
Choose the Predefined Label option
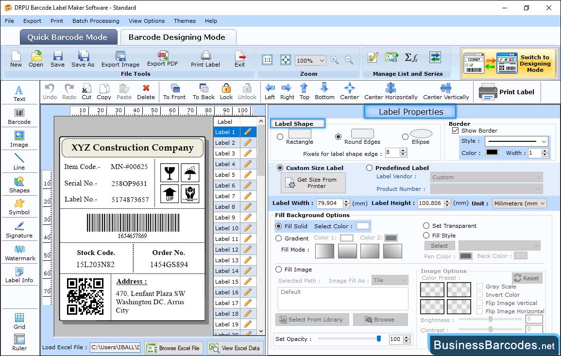click(x=369, y=168)
